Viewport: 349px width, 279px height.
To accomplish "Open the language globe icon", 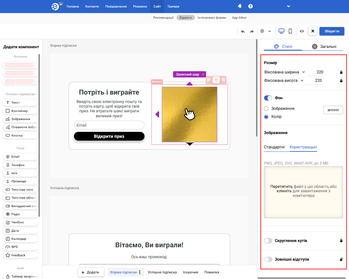I will [262, 31].
